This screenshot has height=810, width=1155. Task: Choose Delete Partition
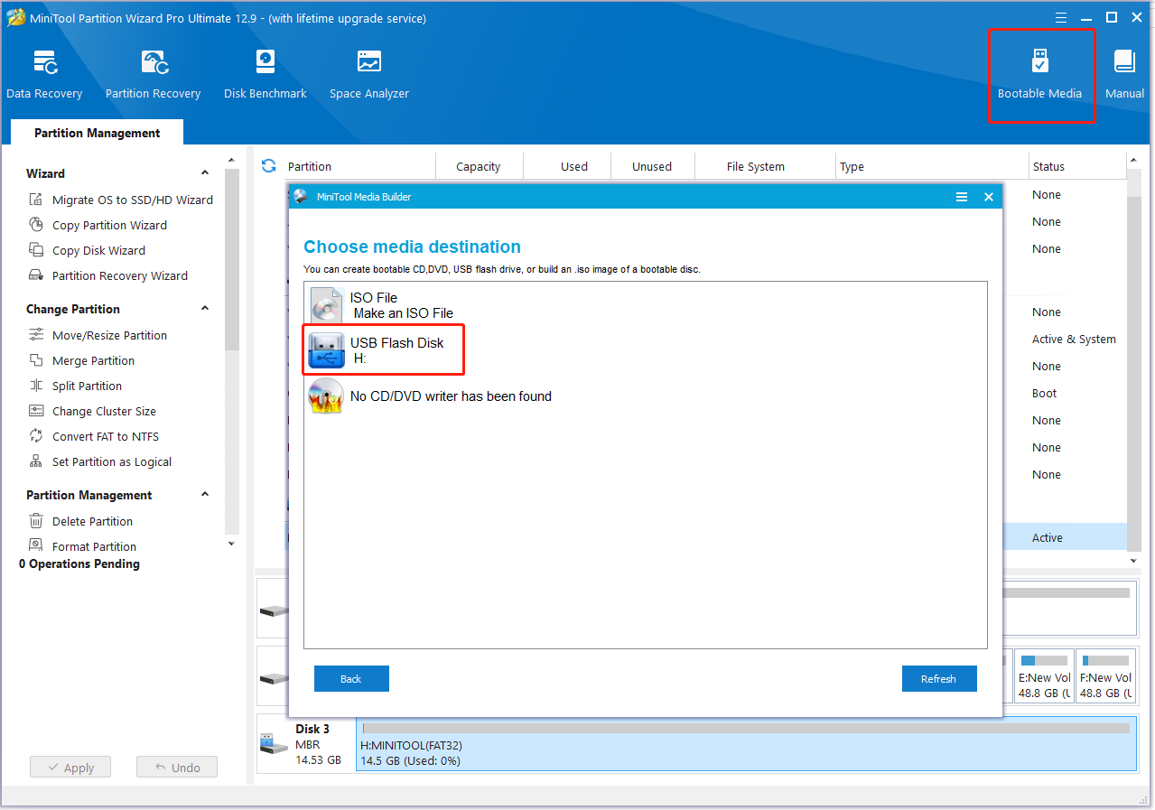coord(81,521)
